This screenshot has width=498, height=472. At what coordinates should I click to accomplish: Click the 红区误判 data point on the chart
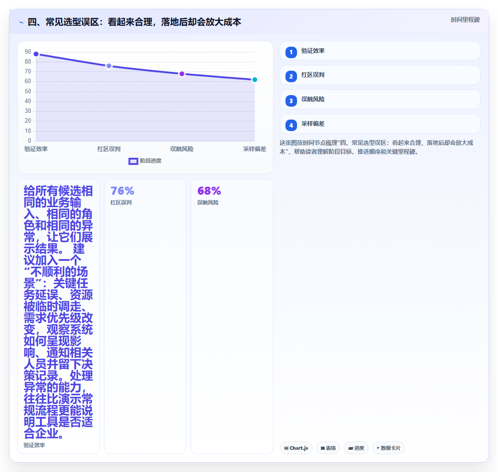109,66
